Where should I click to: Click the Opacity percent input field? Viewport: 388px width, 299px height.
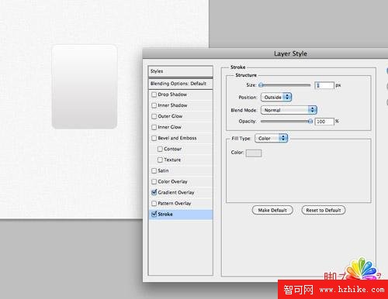[324, 122]
